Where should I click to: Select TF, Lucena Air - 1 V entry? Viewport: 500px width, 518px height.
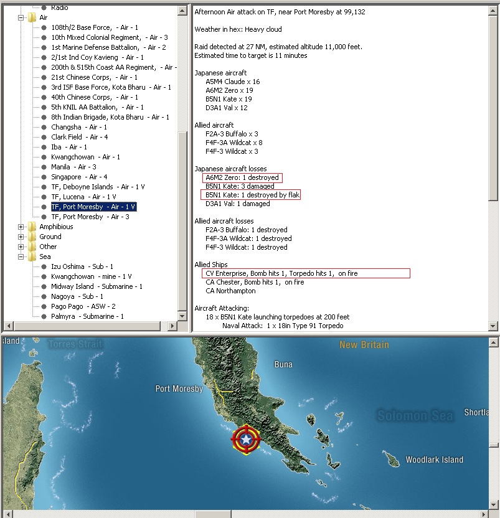tap(83, 197)
